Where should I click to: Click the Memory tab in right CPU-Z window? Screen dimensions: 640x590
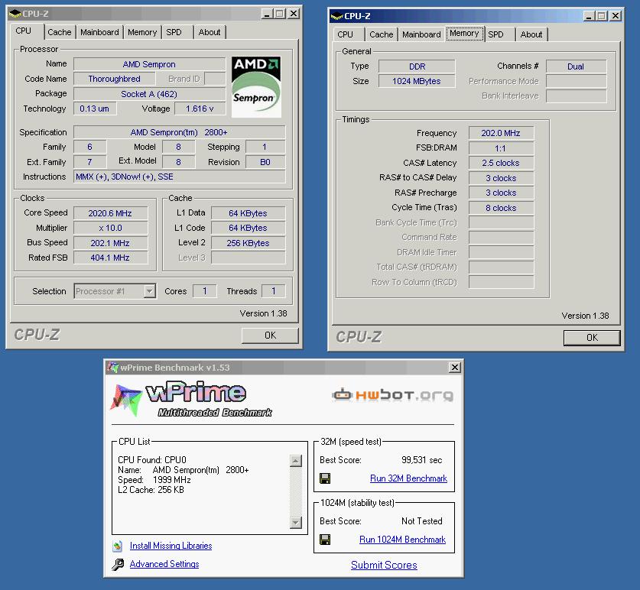tap(464, 34)
